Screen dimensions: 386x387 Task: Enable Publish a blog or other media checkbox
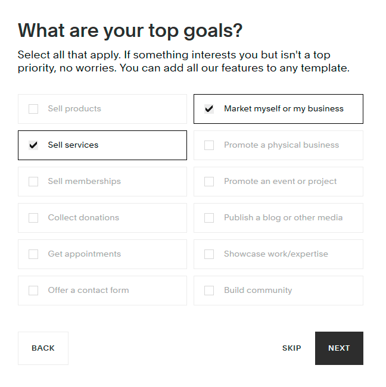209,218
